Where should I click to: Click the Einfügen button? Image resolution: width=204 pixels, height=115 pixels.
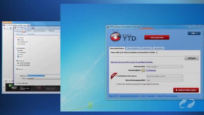coord(192,58)
